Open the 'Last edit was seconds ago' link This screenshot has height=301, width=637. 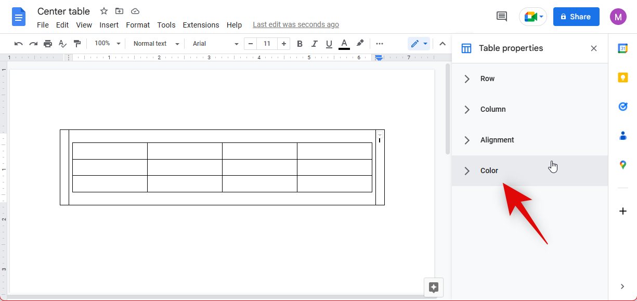[295, 25]
